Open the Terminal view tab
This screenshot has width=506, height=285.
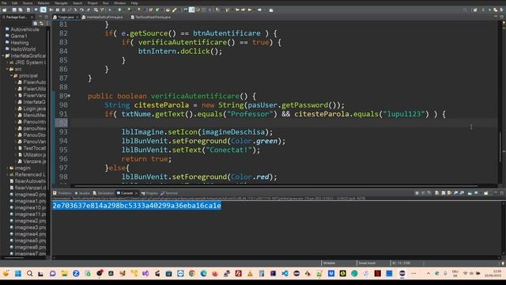[169, 193]
